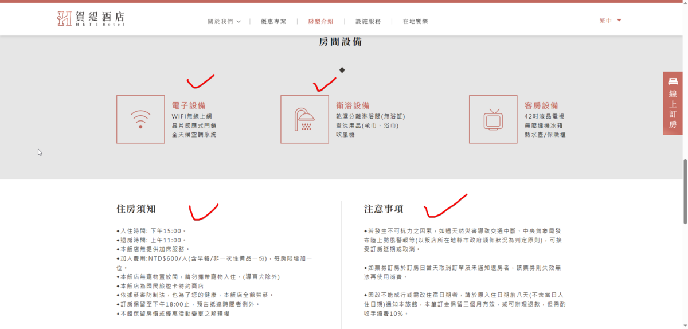Click the bed icon on booking tab
The width and height of the screenshot is (688, 329).
673,81
